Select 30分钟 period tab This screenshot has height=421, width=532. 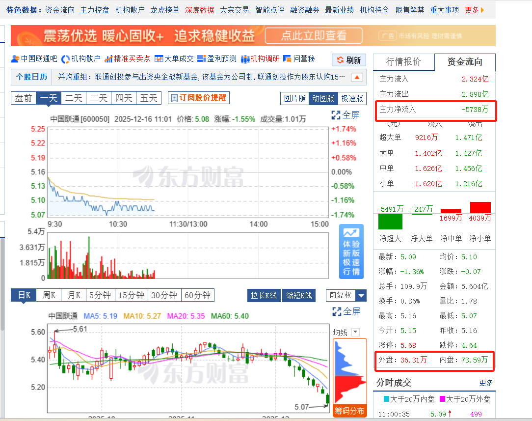click(164, 295)
